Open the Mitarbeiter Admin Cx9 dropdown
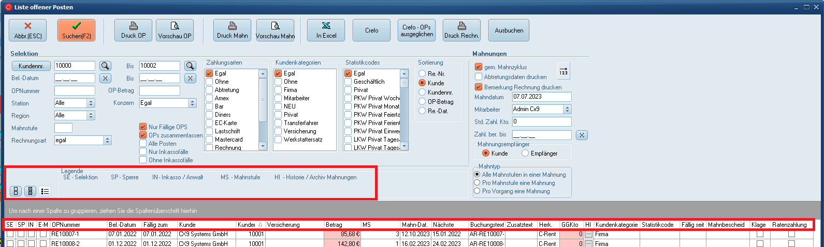 [567, 110]
